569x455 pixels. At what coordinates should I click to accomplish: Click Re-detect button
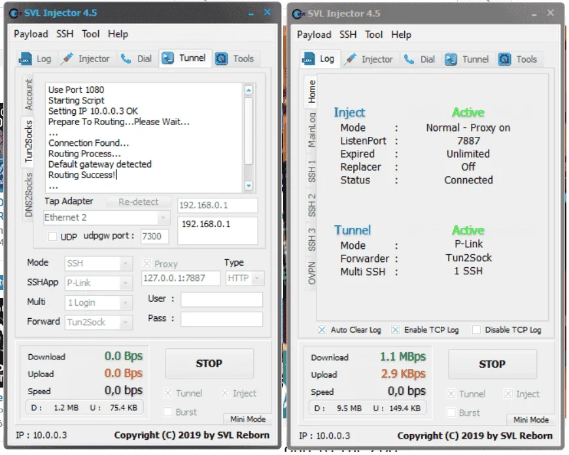click(138, 202)
